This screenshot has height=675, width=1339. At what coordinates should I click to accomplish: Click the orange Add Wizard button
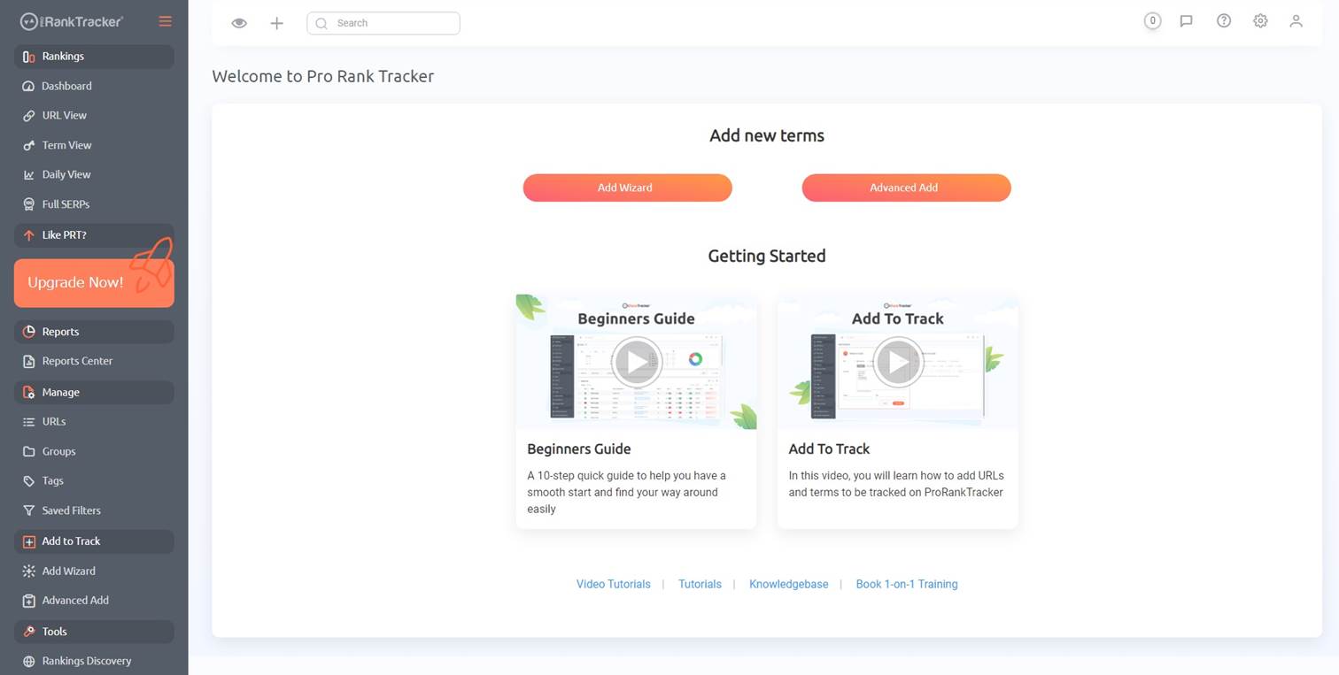(x=627, y=188)
